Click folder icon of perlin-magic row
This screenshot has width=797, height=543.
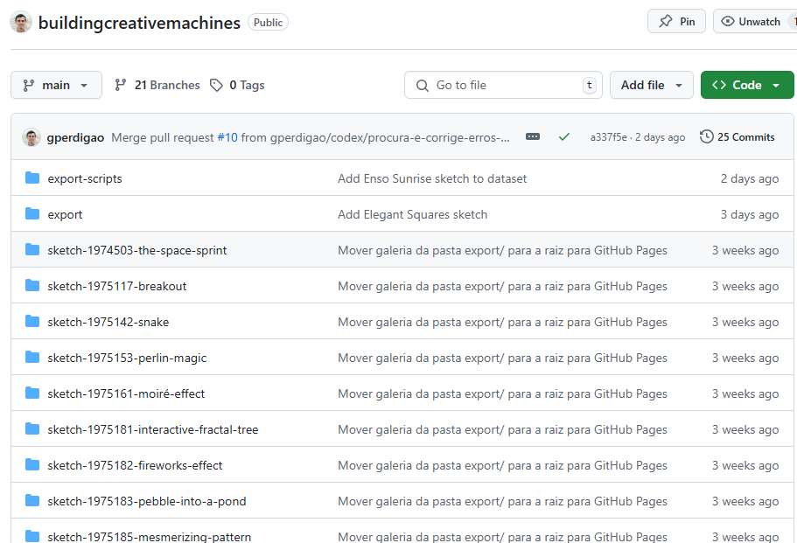(32, 357)
